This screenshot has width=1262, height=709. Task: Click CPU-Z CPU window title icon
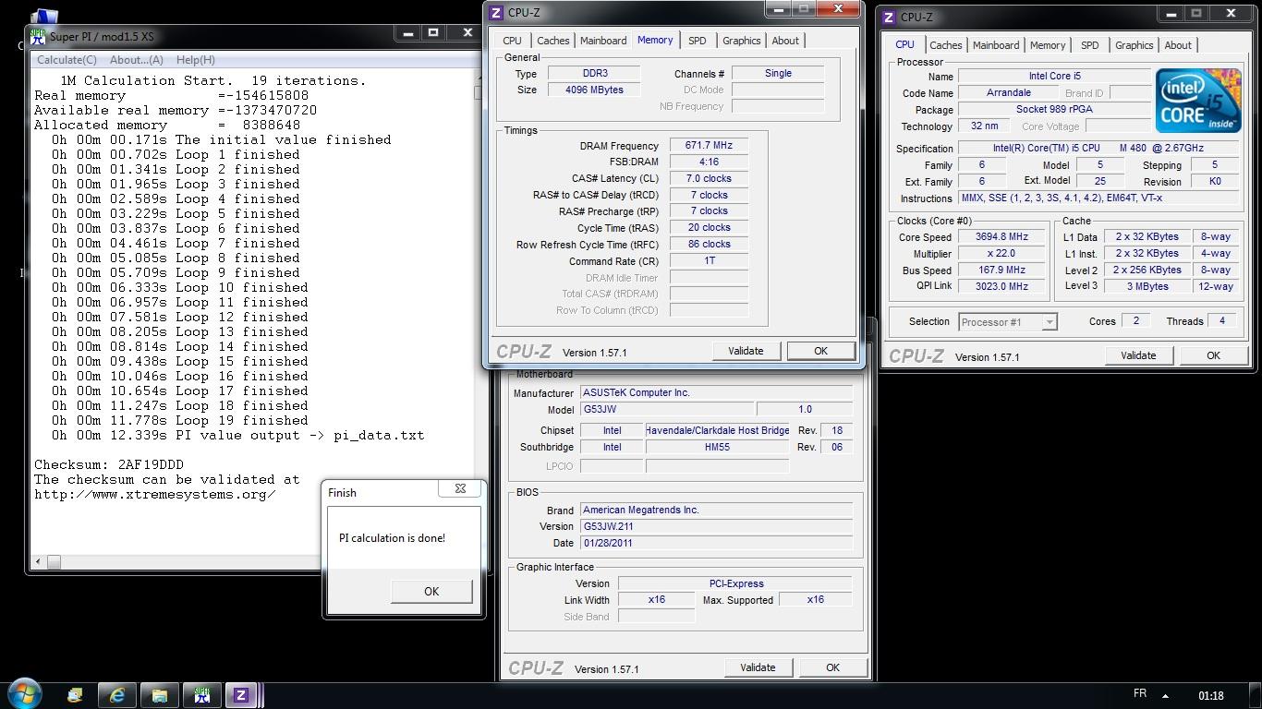pyautogui.click(x=889, y=17)
